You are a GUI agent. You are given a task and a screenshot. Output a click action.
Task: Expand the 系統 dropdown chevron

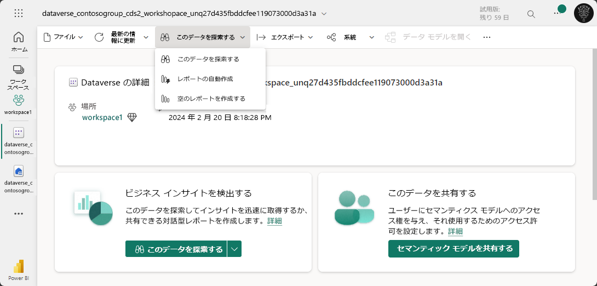click(x=371, y=37)
